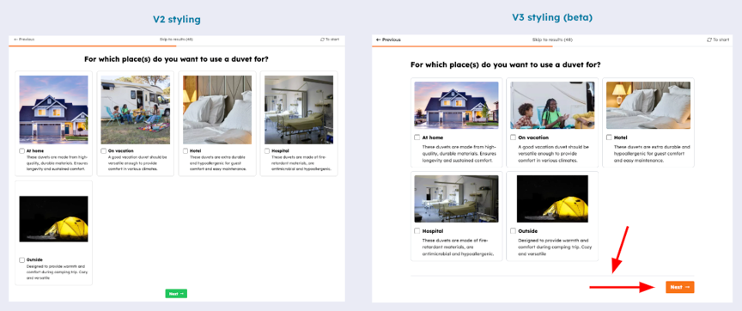Click the Hospital description text in V3 styling
This screenshot has height=311, width=742.
click(458, 247)
